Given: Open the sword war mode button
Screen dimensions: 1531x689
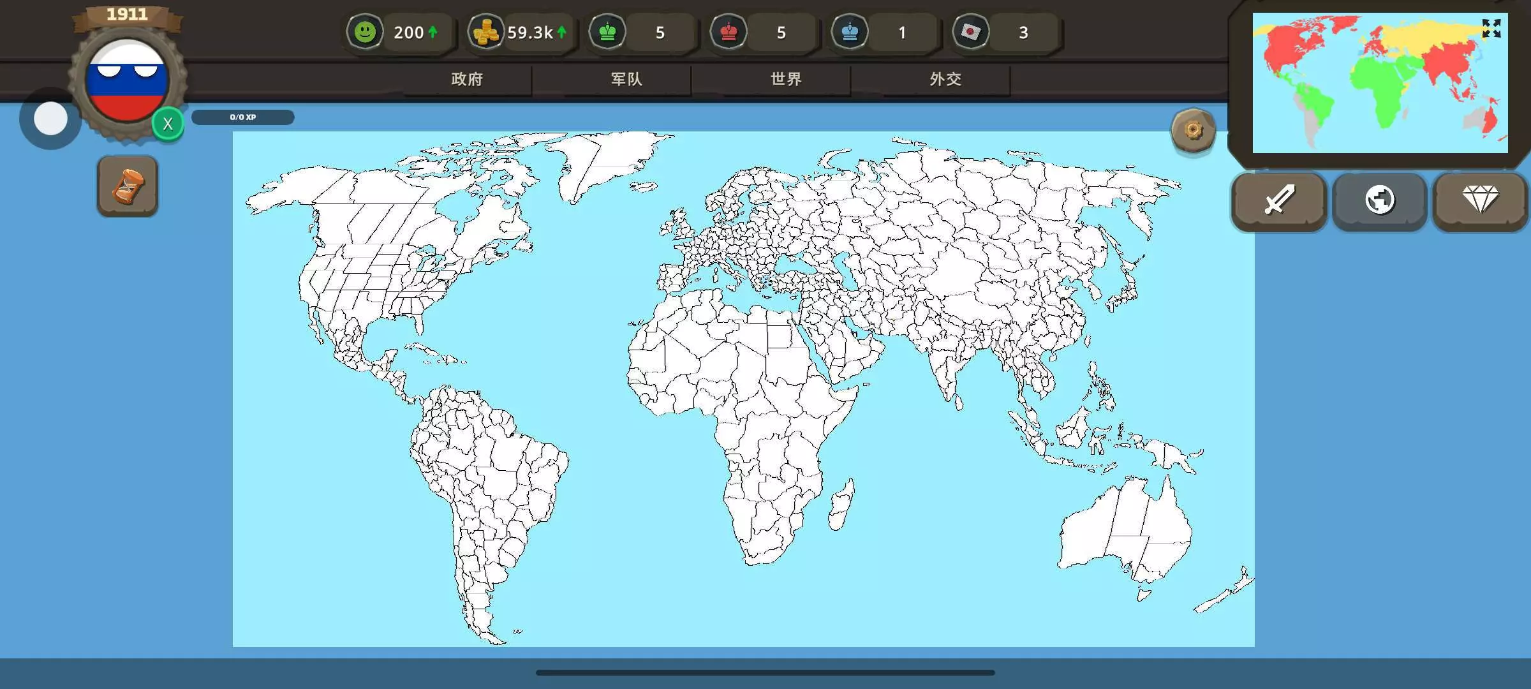Looking at the screenshot, I should pyautogui.click(x=1279, y=200).
